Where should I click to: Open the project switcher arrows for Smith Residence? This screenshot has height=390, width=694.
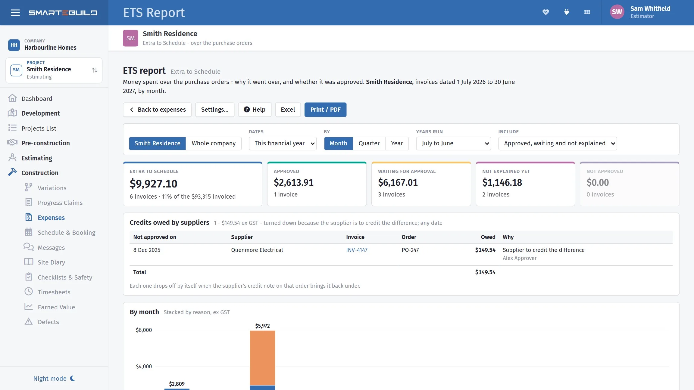click(x=95, y=70)
